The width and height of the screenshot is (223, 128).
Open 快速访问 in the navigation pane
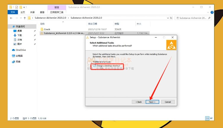tap(20, 27)
